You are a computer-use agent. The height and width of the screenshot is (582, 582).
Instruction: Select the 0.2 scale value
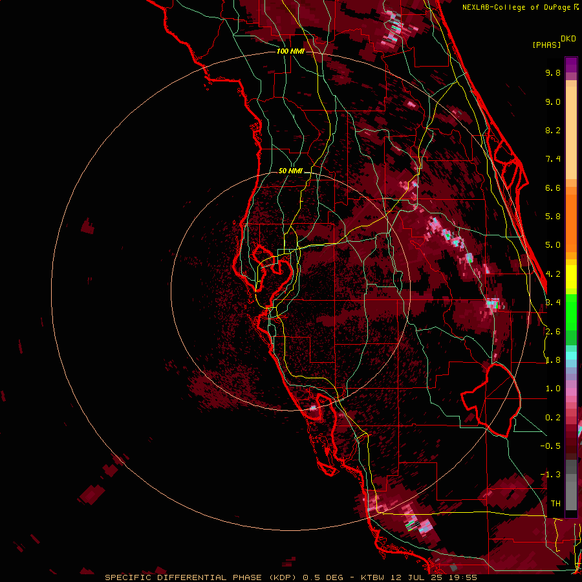[553, 418]
